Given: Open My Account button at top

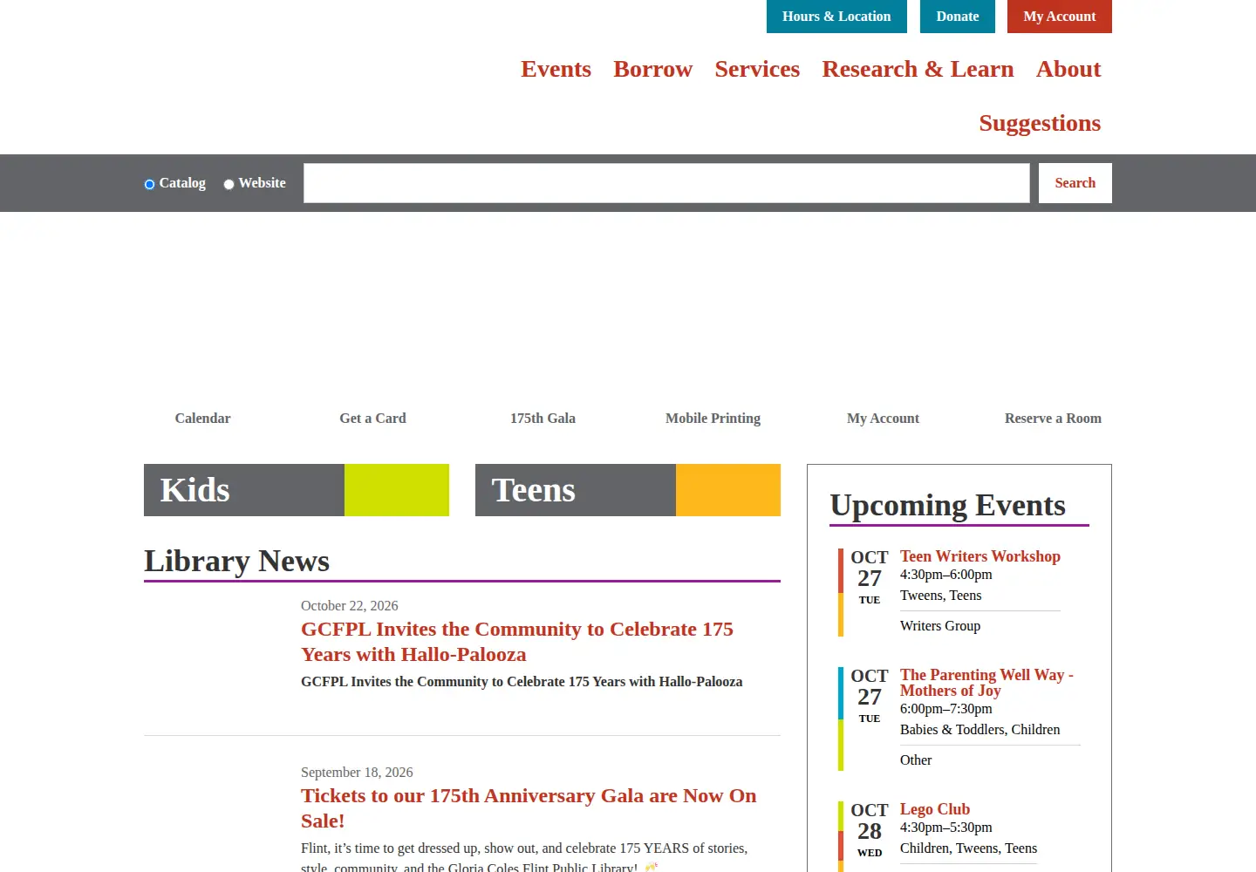Looking at the screenshot, I should [1060, 17].
